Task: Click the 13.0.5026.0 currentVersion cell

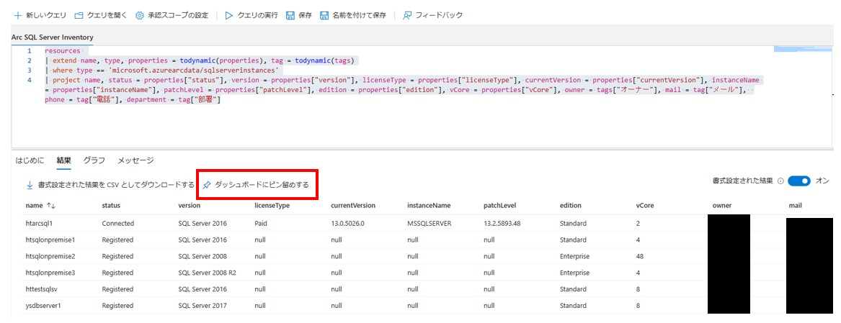Action: click(348, 223)
